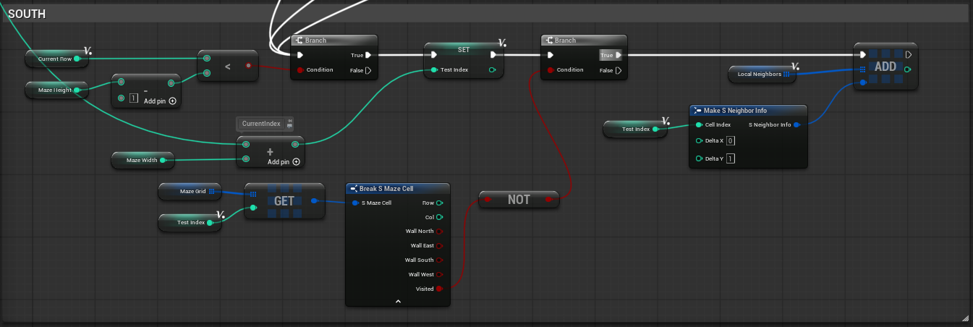Screen dimensions: 973x327
Task: Click the S Maze Cell input pin
Action: point(354,203)
